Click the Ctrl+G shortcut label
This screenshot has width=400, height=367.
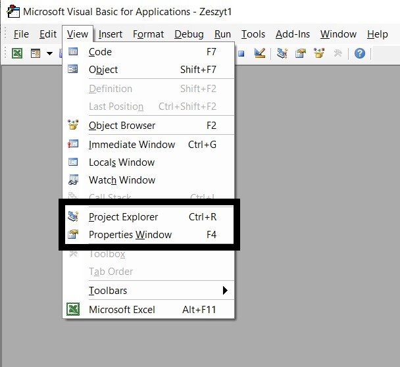[202, 145]
